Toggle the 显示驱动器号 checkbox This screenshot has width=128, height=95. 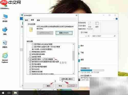[x=30, y=64]
